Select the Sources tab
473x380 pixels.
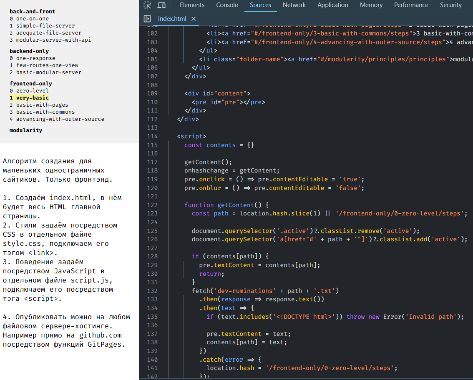click(260, 5)
